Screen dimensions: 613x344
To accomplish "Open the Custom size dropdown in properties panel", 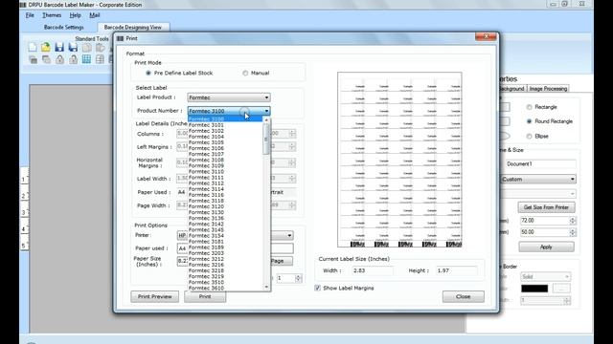I will (538, 179).
